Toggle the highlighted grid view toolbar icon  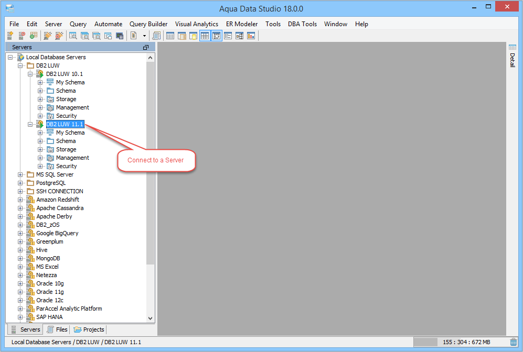pyautogui.click(x=205, y=36)
